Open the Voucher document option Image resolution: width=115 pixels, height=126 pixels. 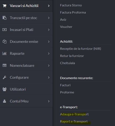(66, 27)
